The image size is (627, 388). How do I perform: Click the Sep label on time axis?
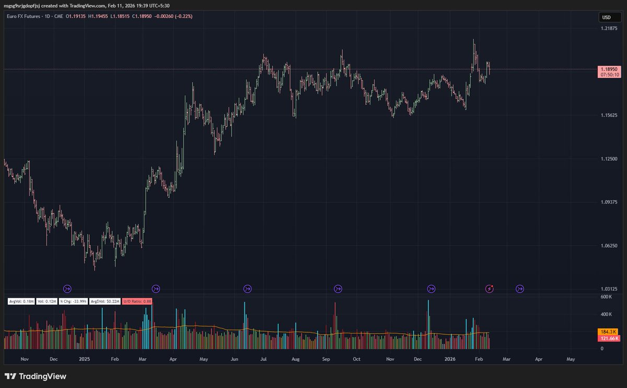point(327,359)
